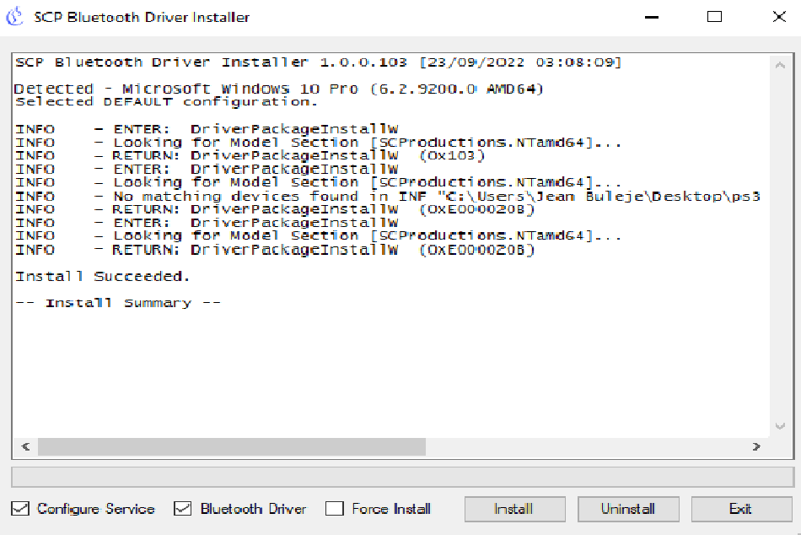This screenshot has width=801, height=535.
Task: Click the horizontal scrollbar right arrow
Action: click(x=756, y=446)
